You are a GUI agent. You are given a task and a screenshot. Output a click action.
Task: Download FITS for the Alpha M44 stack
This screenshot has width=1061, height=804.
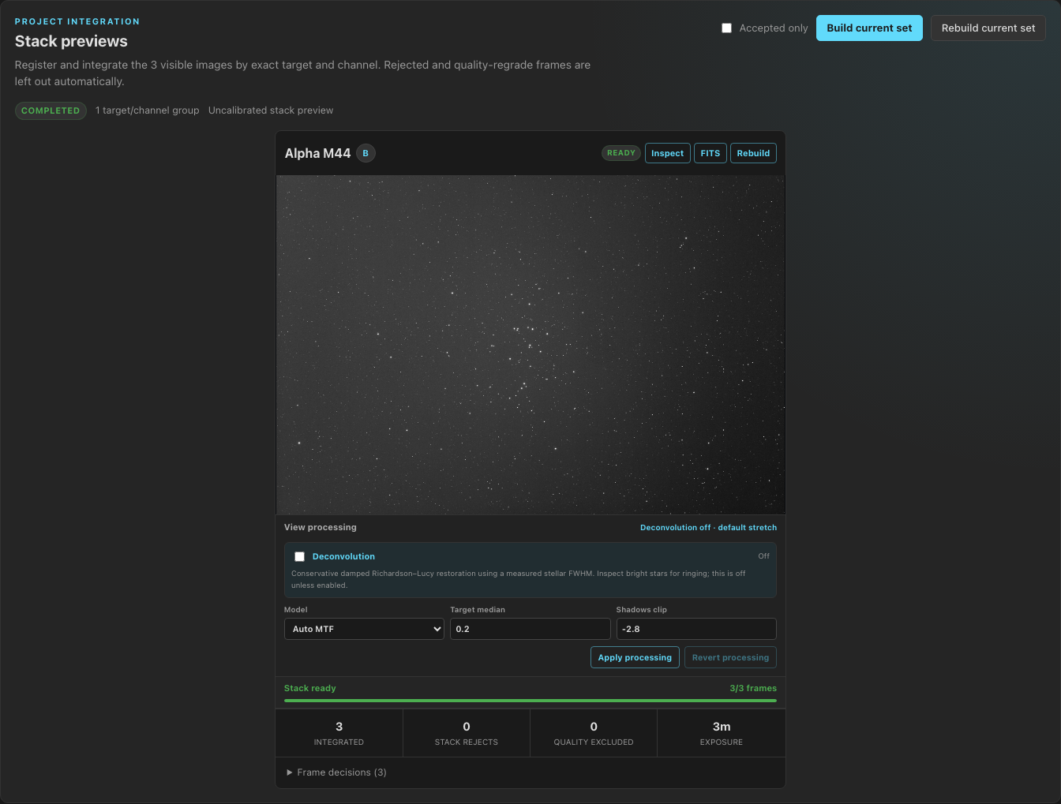point(710,153)
